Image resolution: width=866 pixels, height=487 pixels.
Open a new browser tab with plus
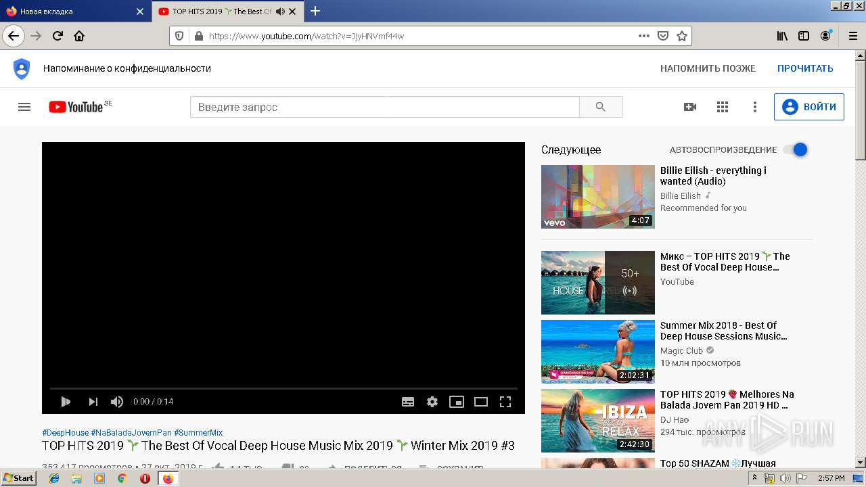[x=315, y=11]
